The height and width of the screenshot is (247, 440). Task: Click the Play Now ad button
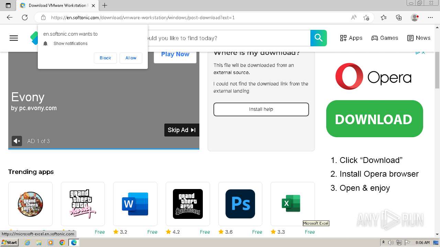point(175,55)
